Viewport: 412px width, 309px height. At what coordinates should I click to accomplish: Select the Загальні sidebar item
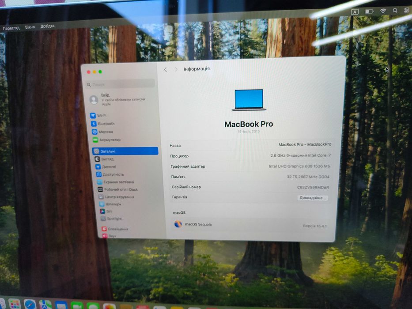click(125, 151)
